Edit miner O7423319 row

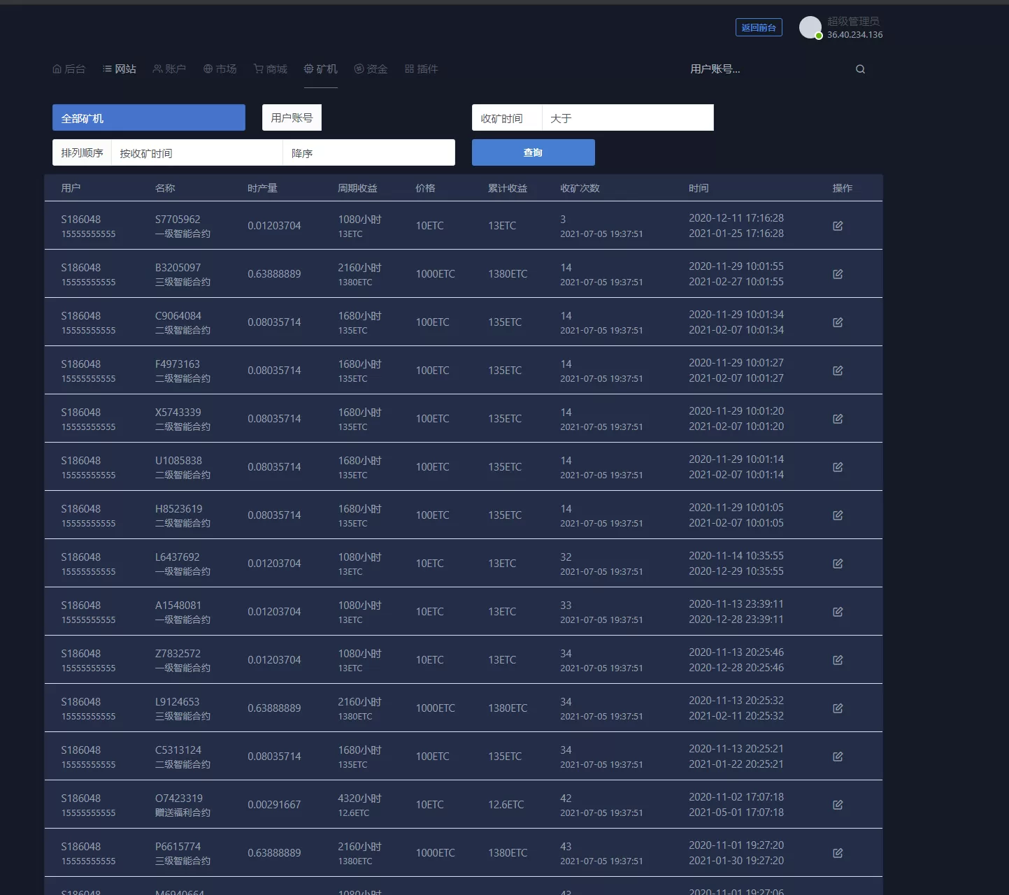click(838, 805)
